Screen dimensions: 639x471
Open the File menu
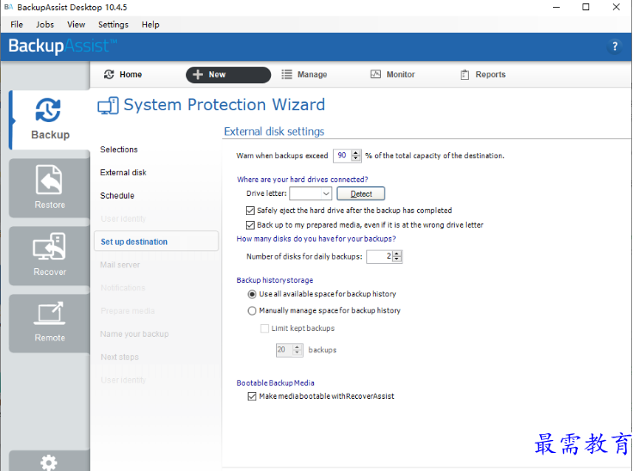(16, 24)
